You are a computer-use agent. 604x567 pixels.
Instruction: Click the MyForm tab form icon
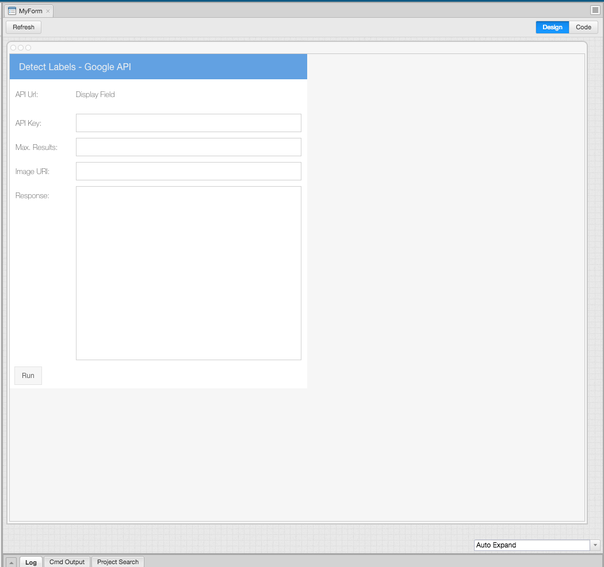12,11
